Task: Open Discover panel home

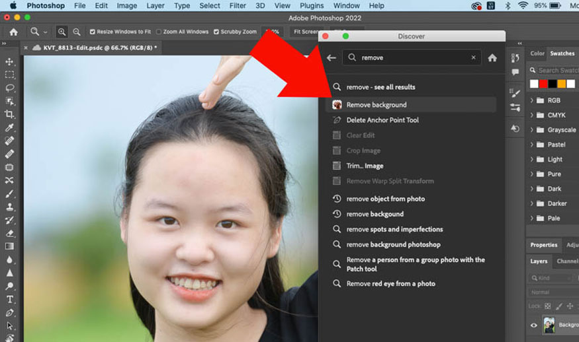Action: pos(492,58)
